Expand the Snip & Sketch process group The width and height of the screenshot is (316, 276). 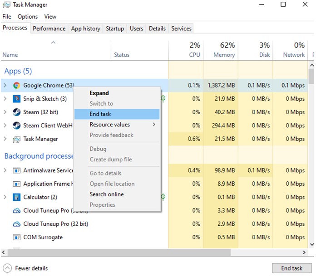pyautogui.click(x=5, y=99)
